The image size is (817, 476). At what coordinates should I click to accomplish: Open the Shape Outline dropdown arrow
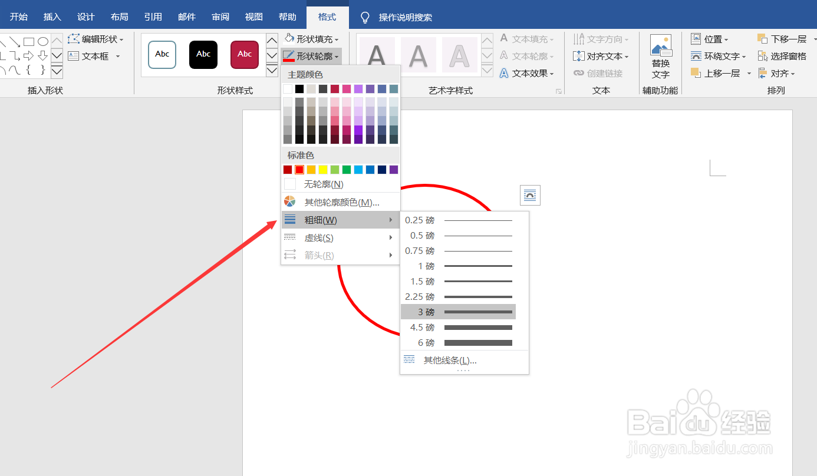point(337,57)
